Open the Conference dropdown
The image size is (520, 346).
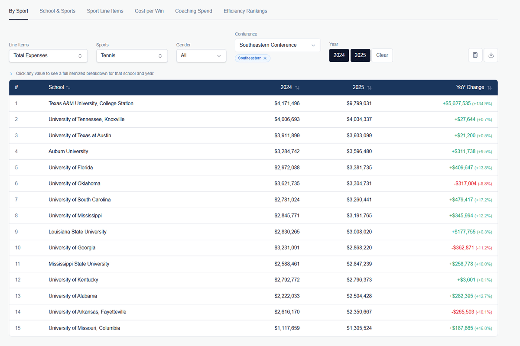[x=277, y=45]
